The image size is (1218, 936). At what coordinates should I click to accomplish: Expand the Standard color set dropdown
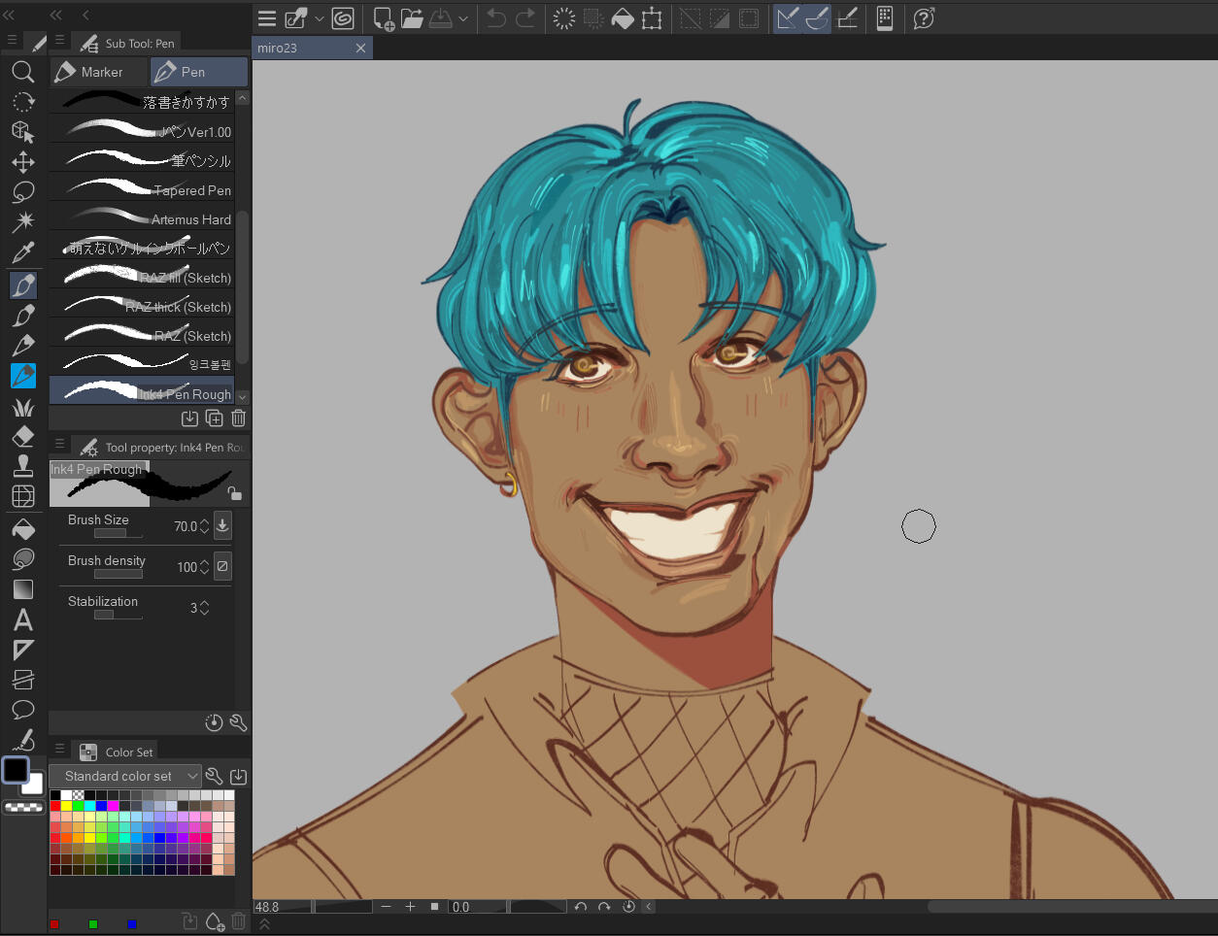[126, 776]
